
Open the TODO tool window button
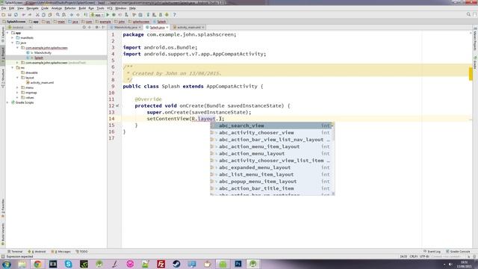pos(81,252)
